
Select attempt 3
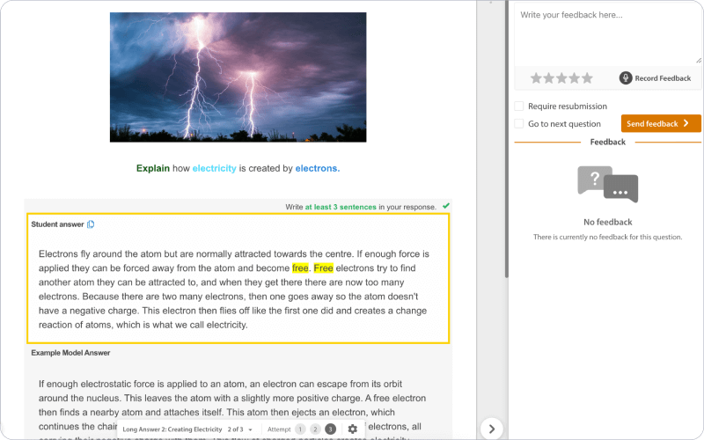[x=330, y=429]
